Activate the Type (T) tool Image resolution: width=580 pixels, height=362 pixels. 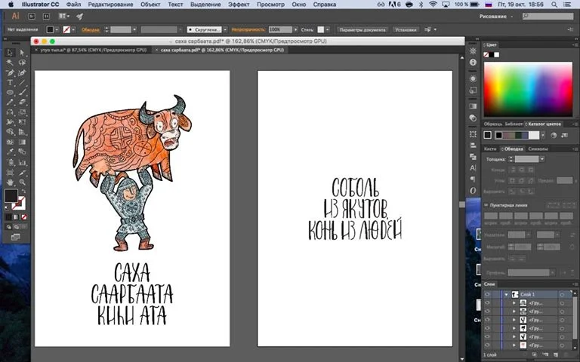click(x=10, y=83)
